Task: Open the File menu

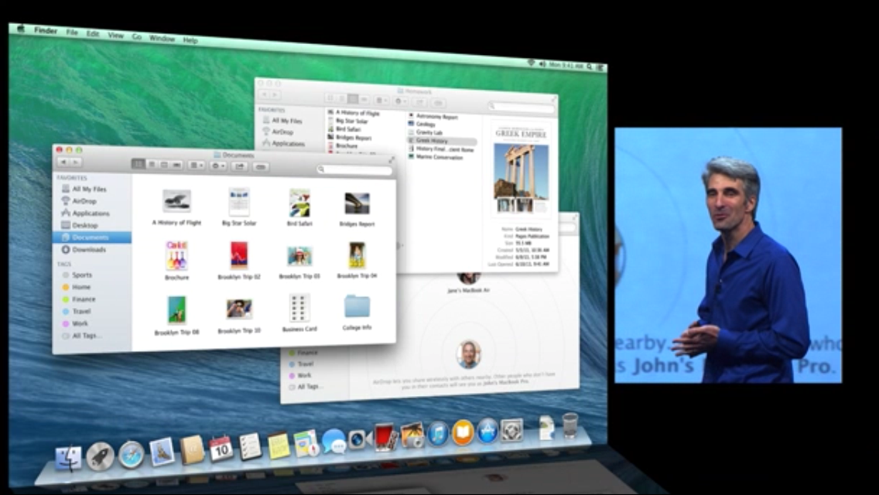Action: 72,32
